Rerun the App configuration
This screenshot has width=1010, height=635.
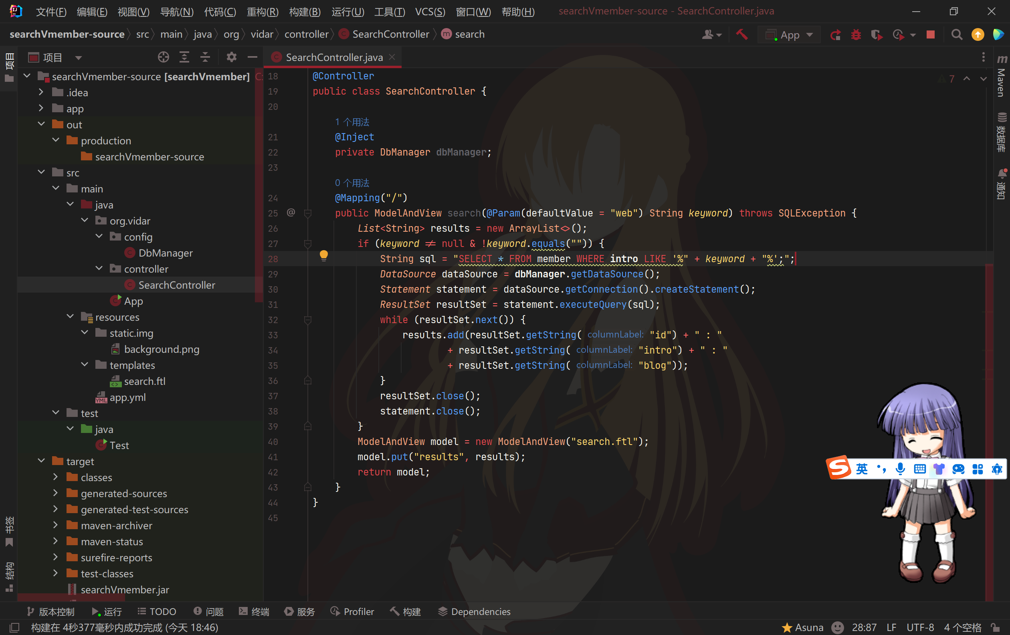tap(835, 34)
